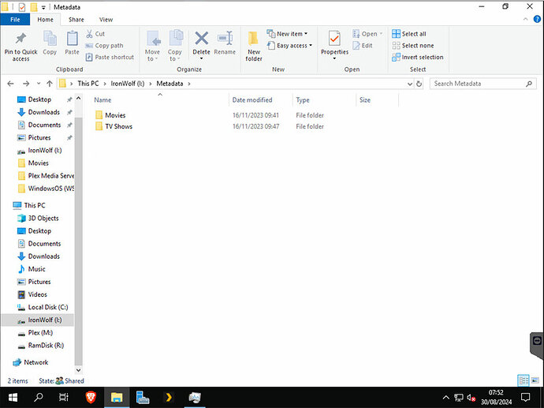Click the Rename ribbon icon
Image resolution: width=544 pixels, height=408 pixels.
(x=225, y=39)
